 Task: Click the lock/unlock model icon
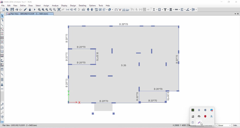30,10
